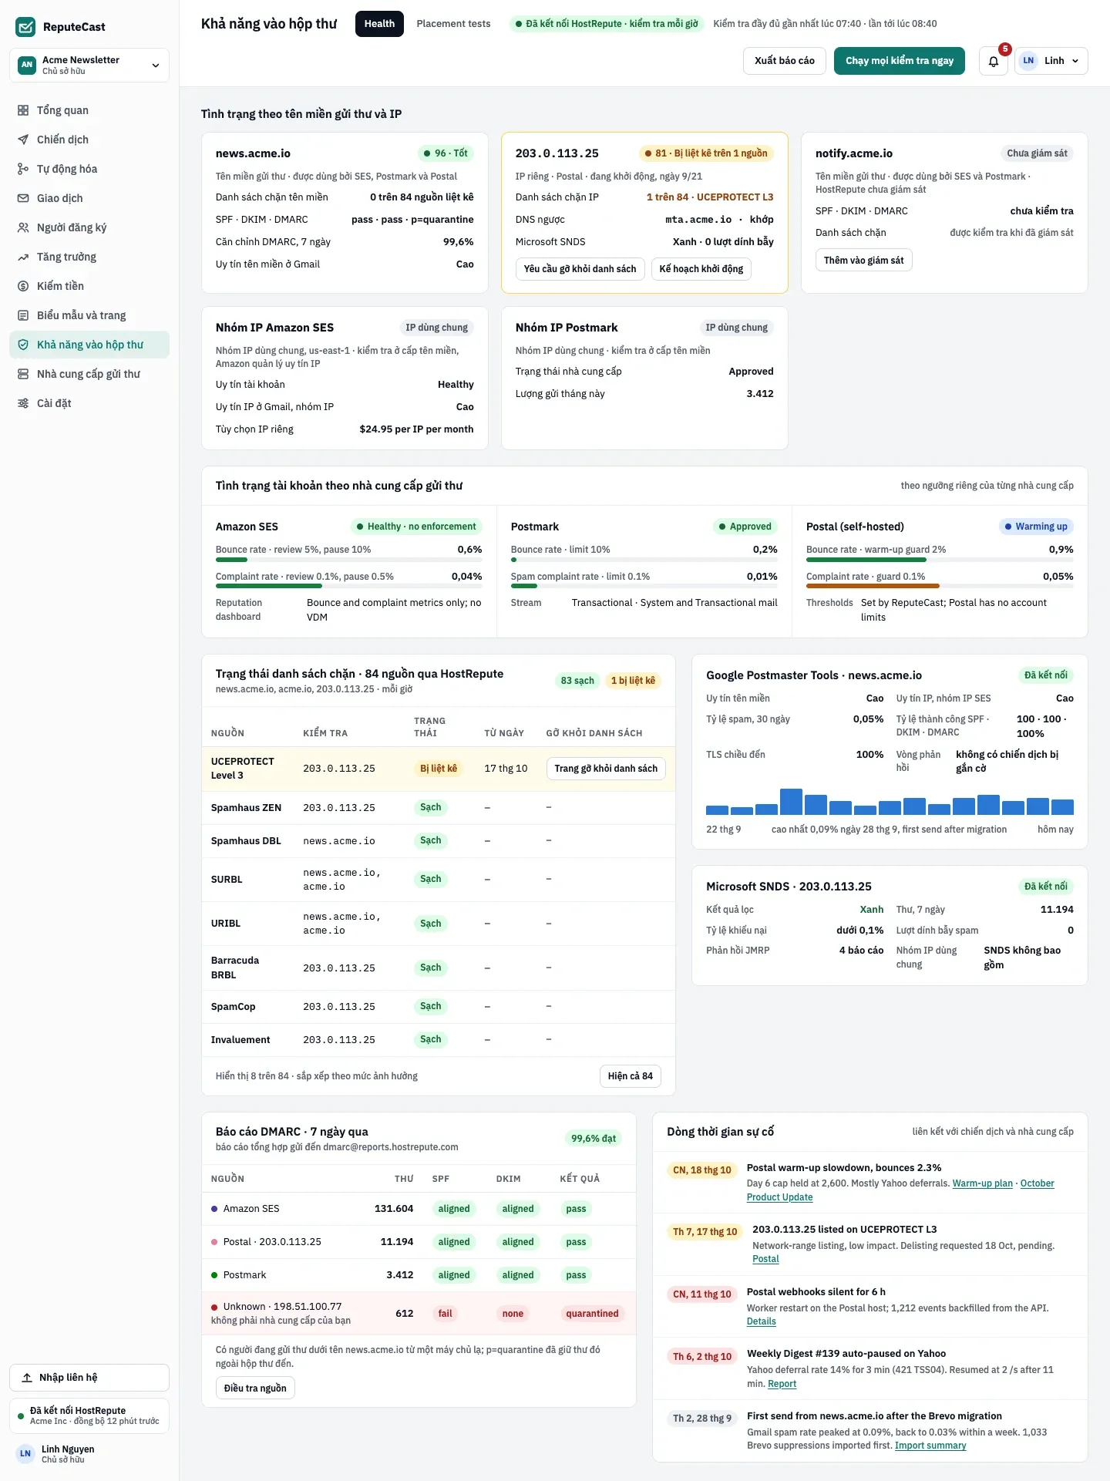Open the Warm-up plan link
Screen dimensions: 1110x1481
(982, 1183)
